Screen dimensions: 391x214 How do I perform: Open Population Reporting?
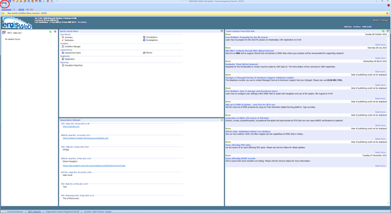pos(74,66)
